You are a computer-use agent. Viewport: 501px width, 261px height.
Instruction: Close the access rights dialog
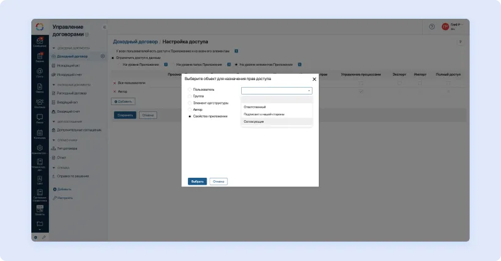click(314, 79)
